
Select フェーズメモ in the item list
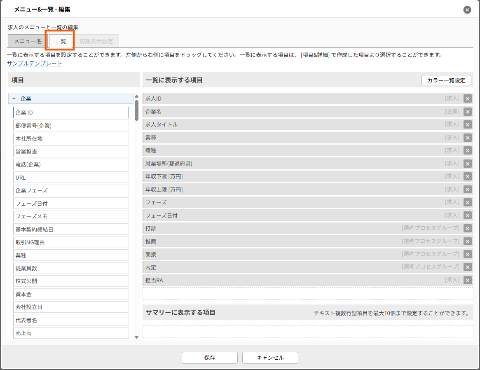[71, 216]
